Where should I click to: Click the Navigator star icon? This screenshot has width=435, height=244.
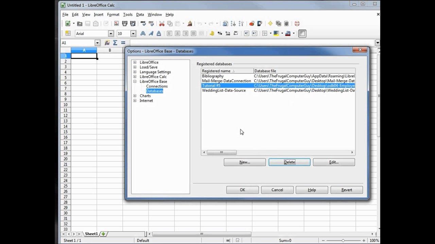coord(270,24)
